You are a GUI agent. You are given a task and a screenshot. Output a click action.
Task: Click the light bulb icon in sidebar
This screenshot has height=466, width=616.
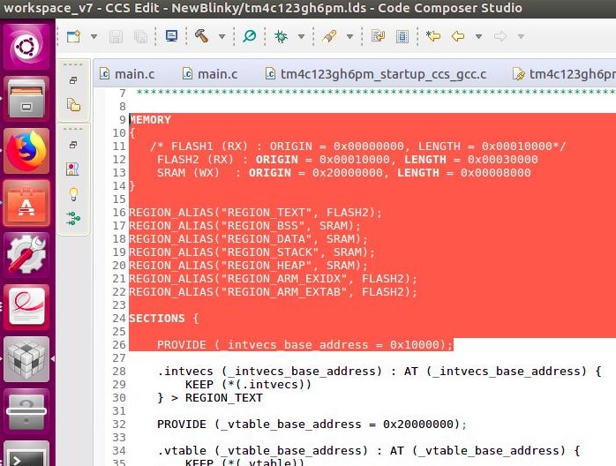(x=74, y=193)
